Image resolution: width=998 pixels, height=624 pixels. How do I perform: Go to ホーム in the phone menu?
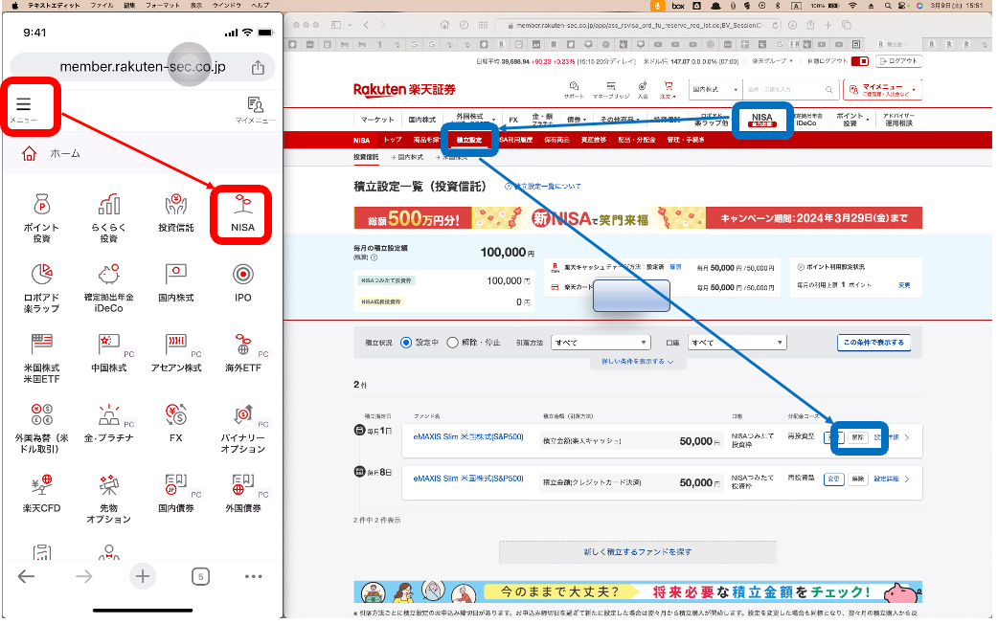[x=51, y=154]
